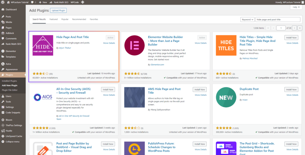Click the Rank Math SEO admin bar item
The height and width of the screenshot is (155, 305).
(x=59, y=2)
